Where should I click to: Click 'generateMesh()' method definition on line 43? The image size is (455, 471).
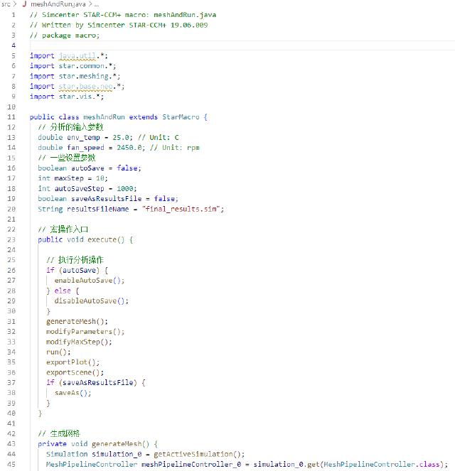click(x=121, y=444)
